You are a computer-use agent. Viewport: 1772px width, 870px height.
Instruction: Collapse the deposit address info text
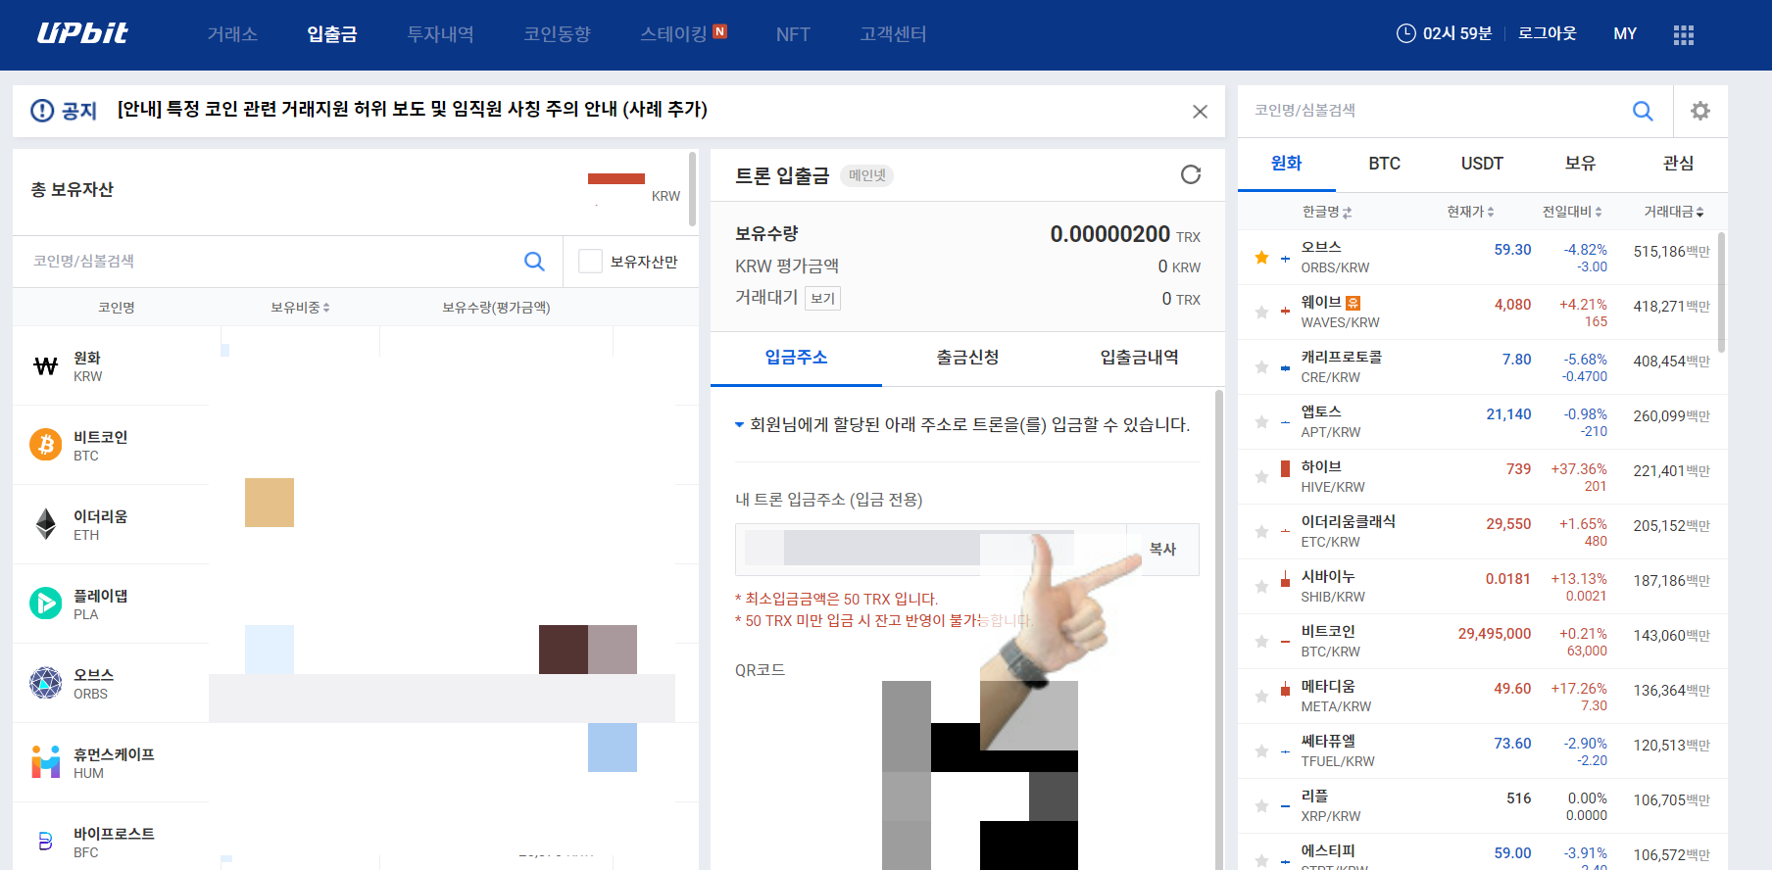click(739, 425)
